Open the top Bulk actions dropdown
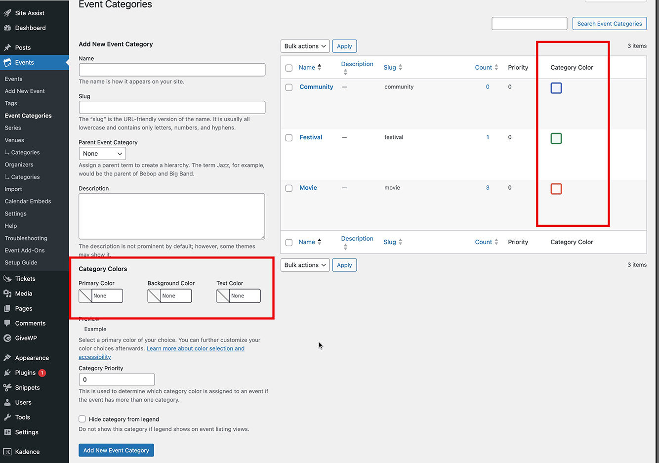 click(305, 46)
